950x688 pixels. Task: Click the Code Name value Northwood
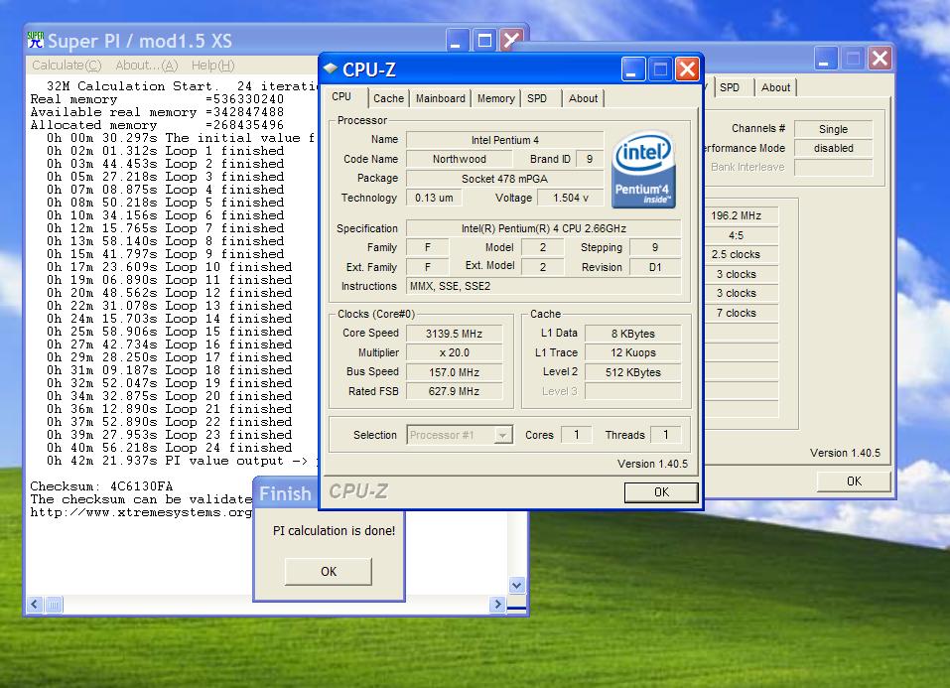[x=459, y=159]
